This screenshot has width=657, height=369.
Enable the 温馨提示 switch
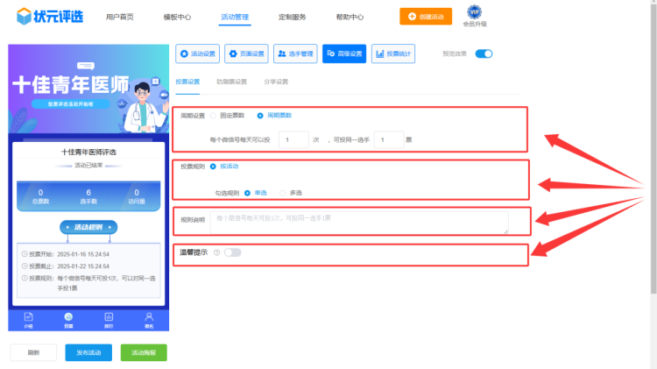[232, 252]
